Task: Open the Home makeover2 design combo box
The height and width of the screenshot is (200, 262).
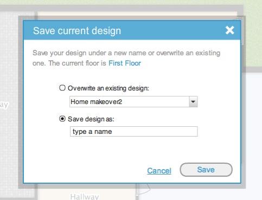Action: coord(133,102)
